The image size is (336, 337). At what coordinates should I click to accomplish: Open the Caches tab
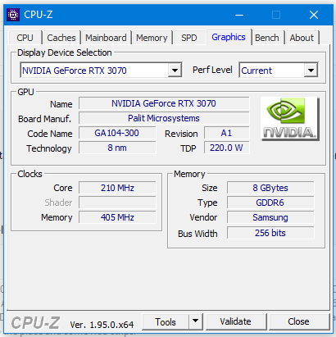61,38
